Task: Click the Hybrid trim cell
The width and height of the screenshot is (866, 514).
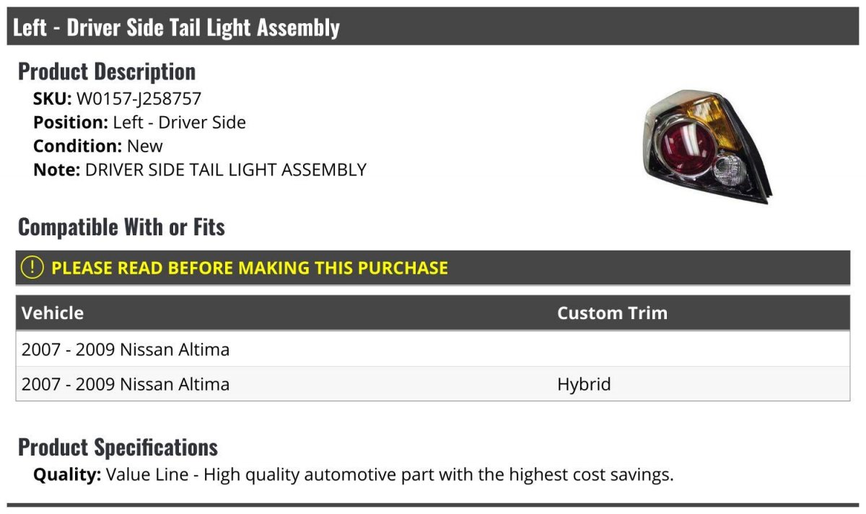Action: click(x=584, y=384)
